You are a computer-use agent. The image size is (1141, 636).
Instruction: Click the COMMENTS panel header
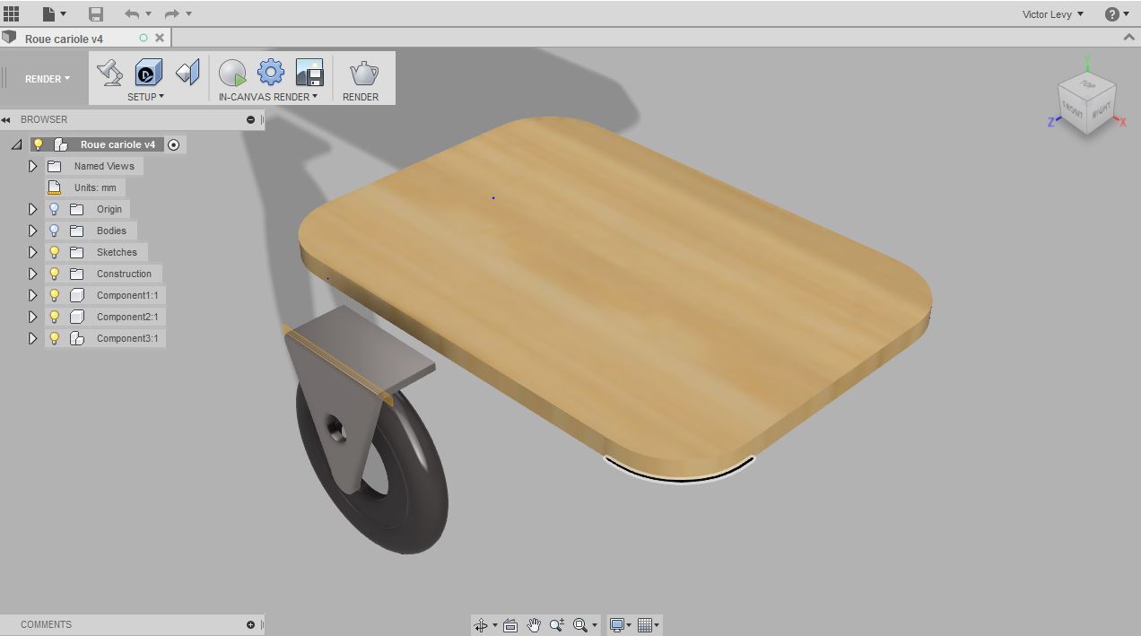[131, 624]
